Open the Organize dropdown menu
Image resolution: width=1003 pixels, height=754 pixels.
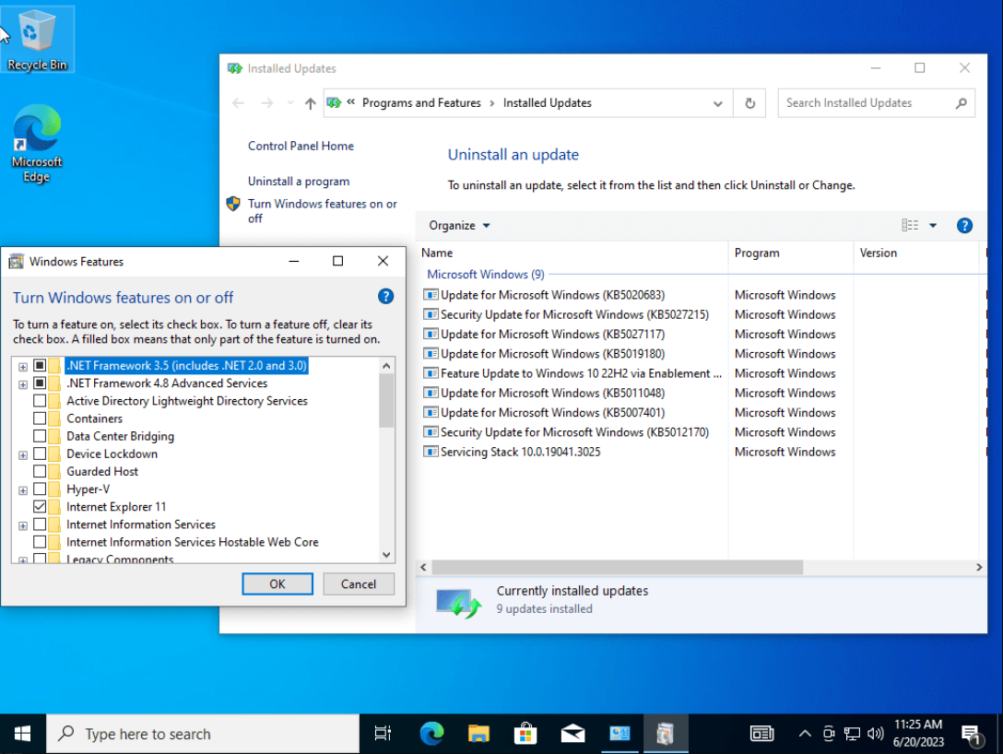coord(459,225)
